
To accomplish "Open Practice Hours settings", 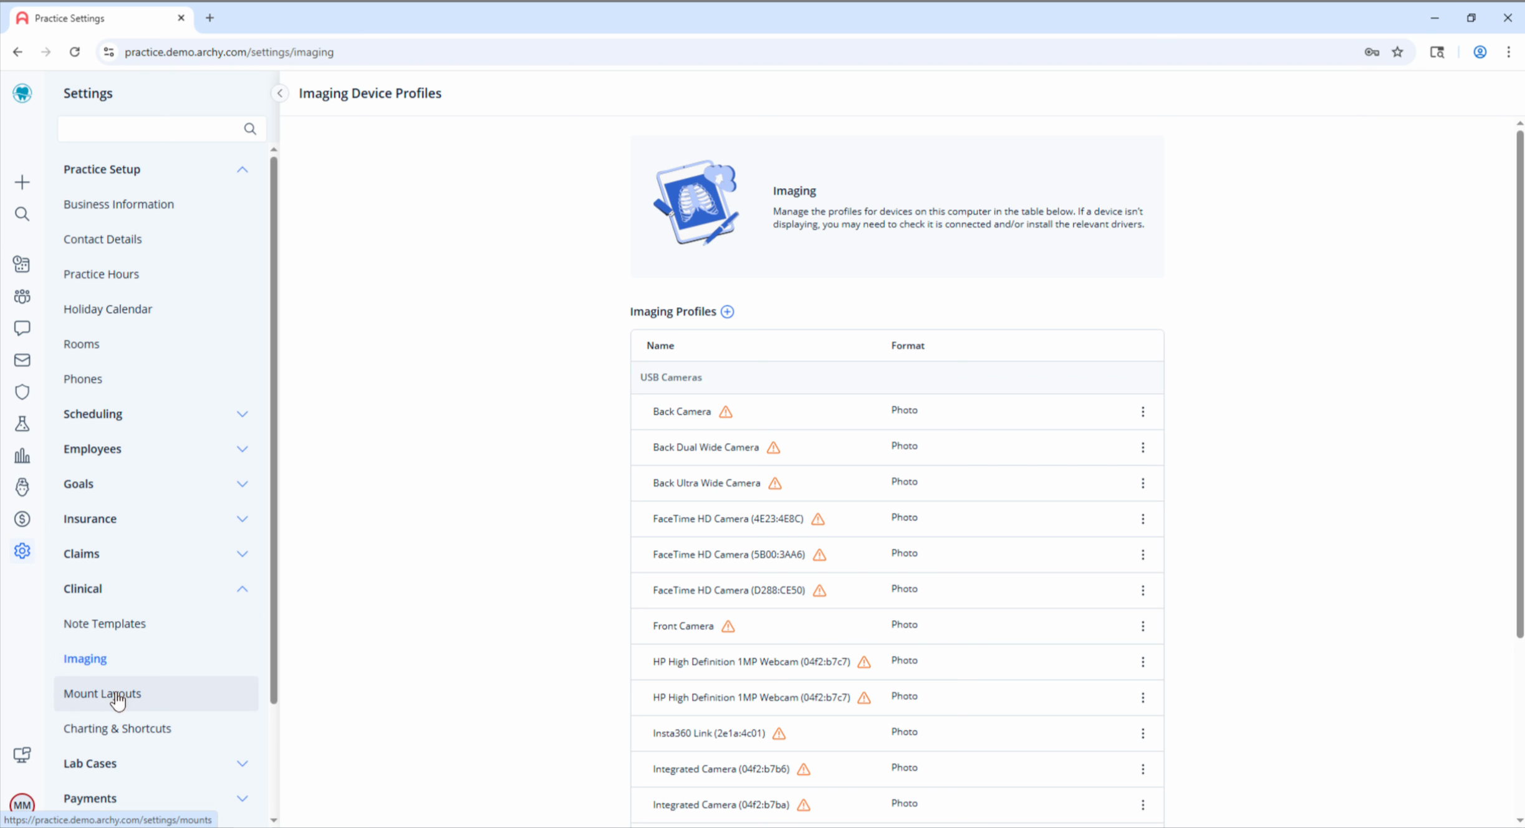I will [x=101, y=274].
